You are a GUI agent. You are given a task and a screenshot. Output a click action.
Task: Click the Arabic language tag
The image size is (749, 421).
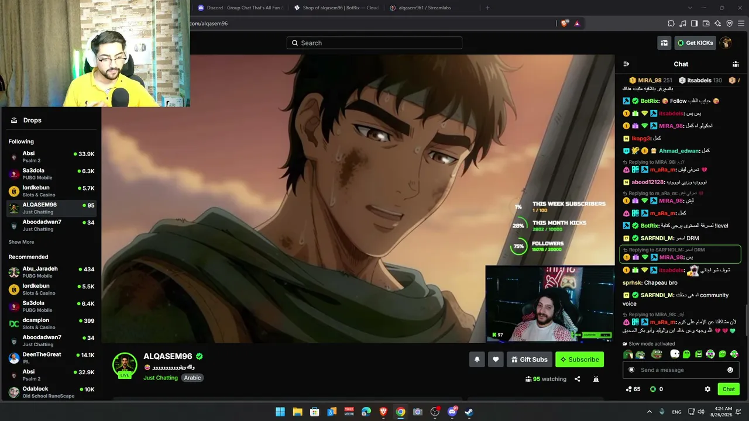193,378
